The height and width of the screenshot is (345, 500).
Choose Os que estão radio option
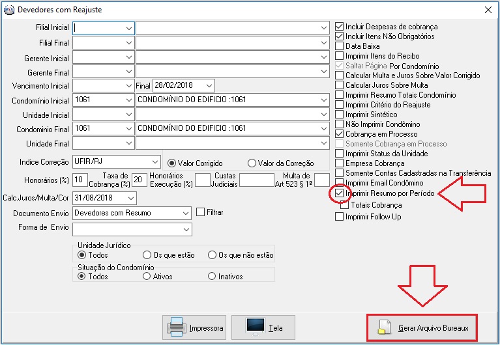pos(147,255)
